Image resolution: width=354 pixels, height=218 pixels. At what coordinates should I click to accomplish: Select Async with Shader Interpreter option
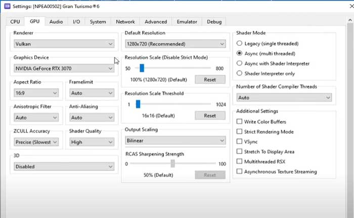click(x=240, y=63)
